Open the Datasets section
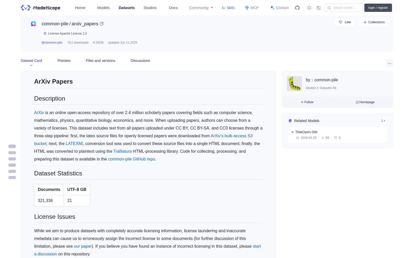The height and width of the screenshot is (258, 414). pyautogui.click(x=127, y=8)
